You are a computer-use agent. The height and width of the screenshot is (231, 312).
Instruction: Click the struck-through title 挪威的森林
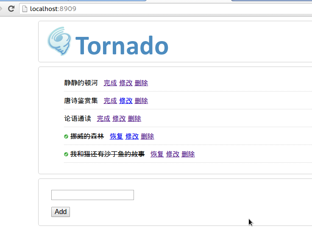(x=87, y=136)
